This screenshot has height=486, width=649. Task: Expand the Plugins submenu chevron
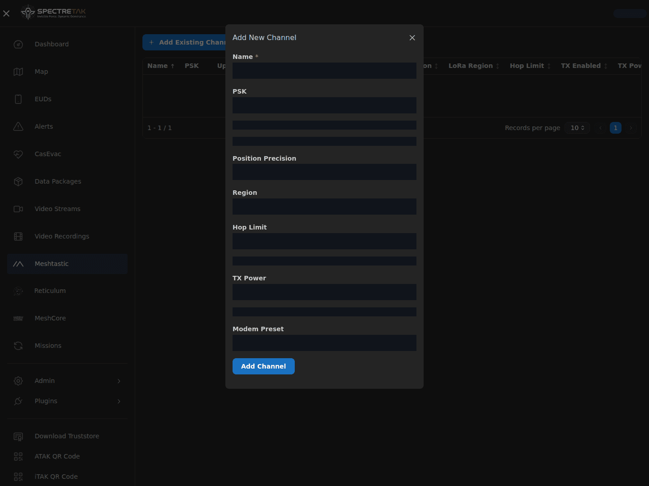pos(119,401)
